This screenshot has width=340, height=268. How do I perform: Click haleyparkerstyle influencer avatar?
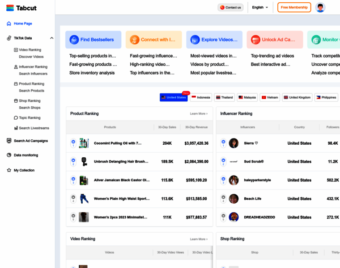pyautogui.click(x=234, y=180)
